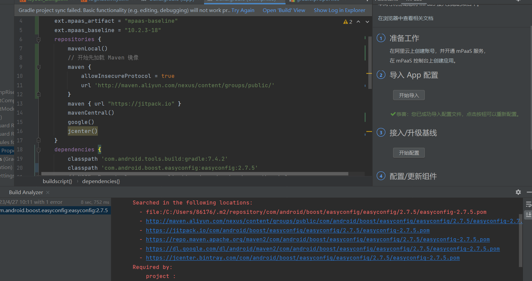Click the 开始配置 button

point(409,153)
